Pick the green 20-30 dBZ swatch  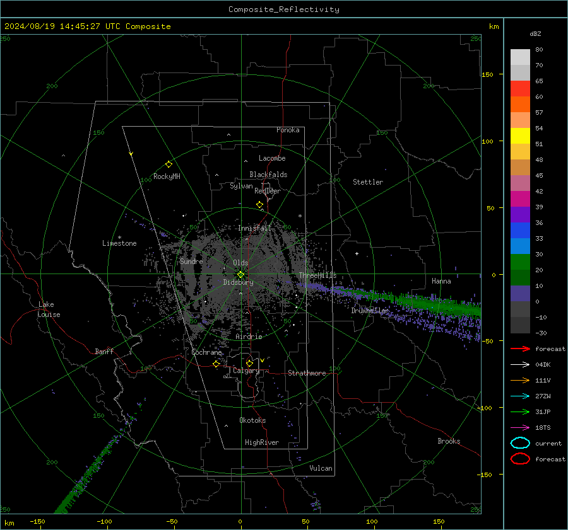(x=520, y=262)
